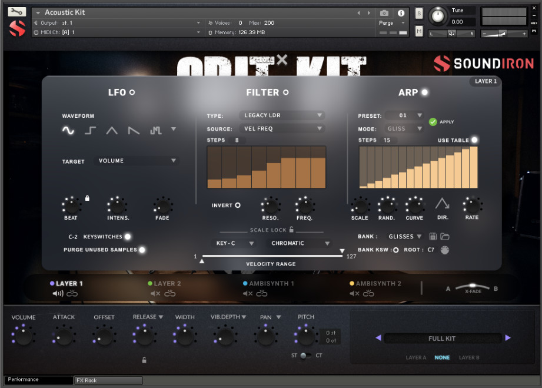The width and height of the screenshot is (542, 388).
Task: Open the BANK Glisses dropdown
Action: point(404,237)
